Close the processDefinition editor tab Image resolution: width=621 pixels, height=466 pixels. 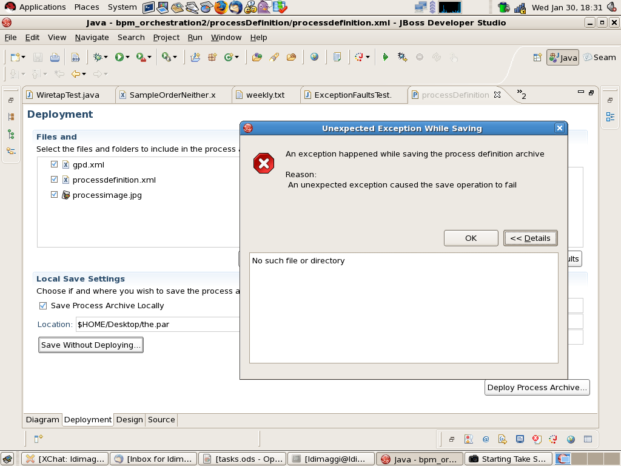click(497, 95)
